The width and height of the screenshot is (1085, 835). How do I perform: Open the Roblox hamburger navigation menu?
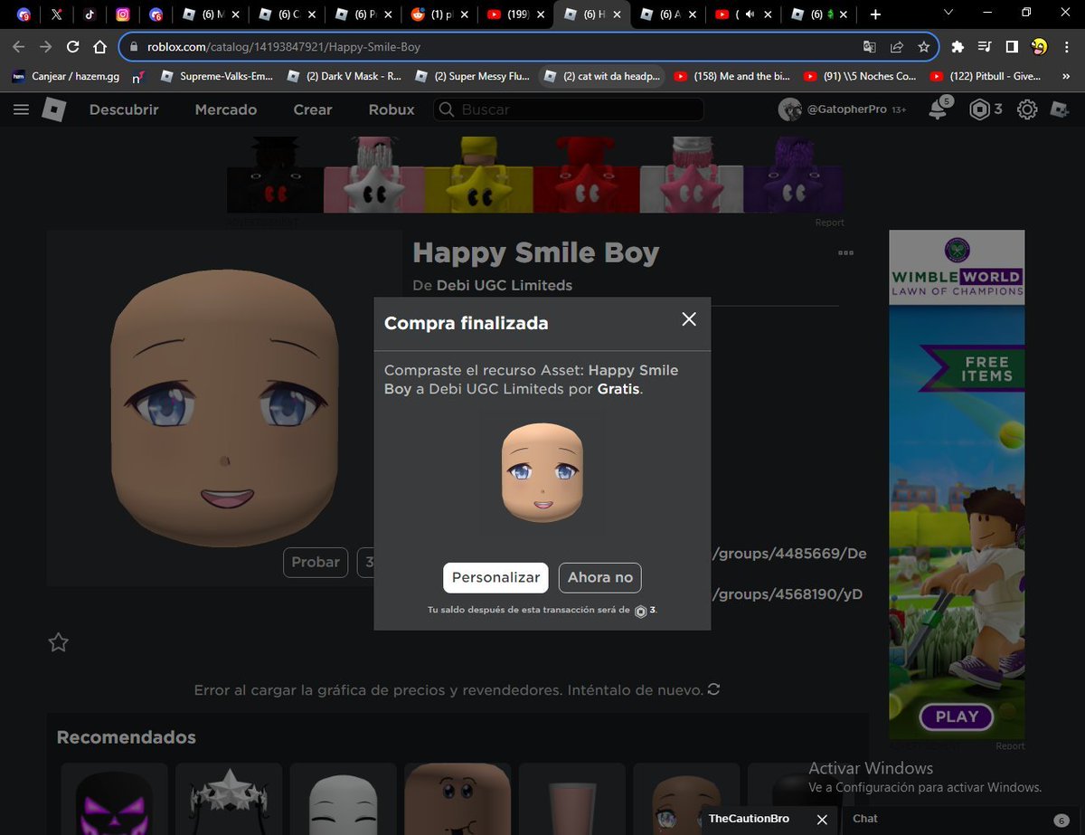[x=21, y=109]
